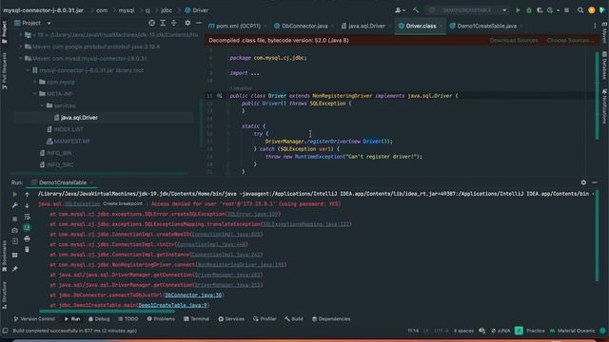Start debugging with the bug icon
The width and height of the screenshot is (609, 342).
coord(529,10)
